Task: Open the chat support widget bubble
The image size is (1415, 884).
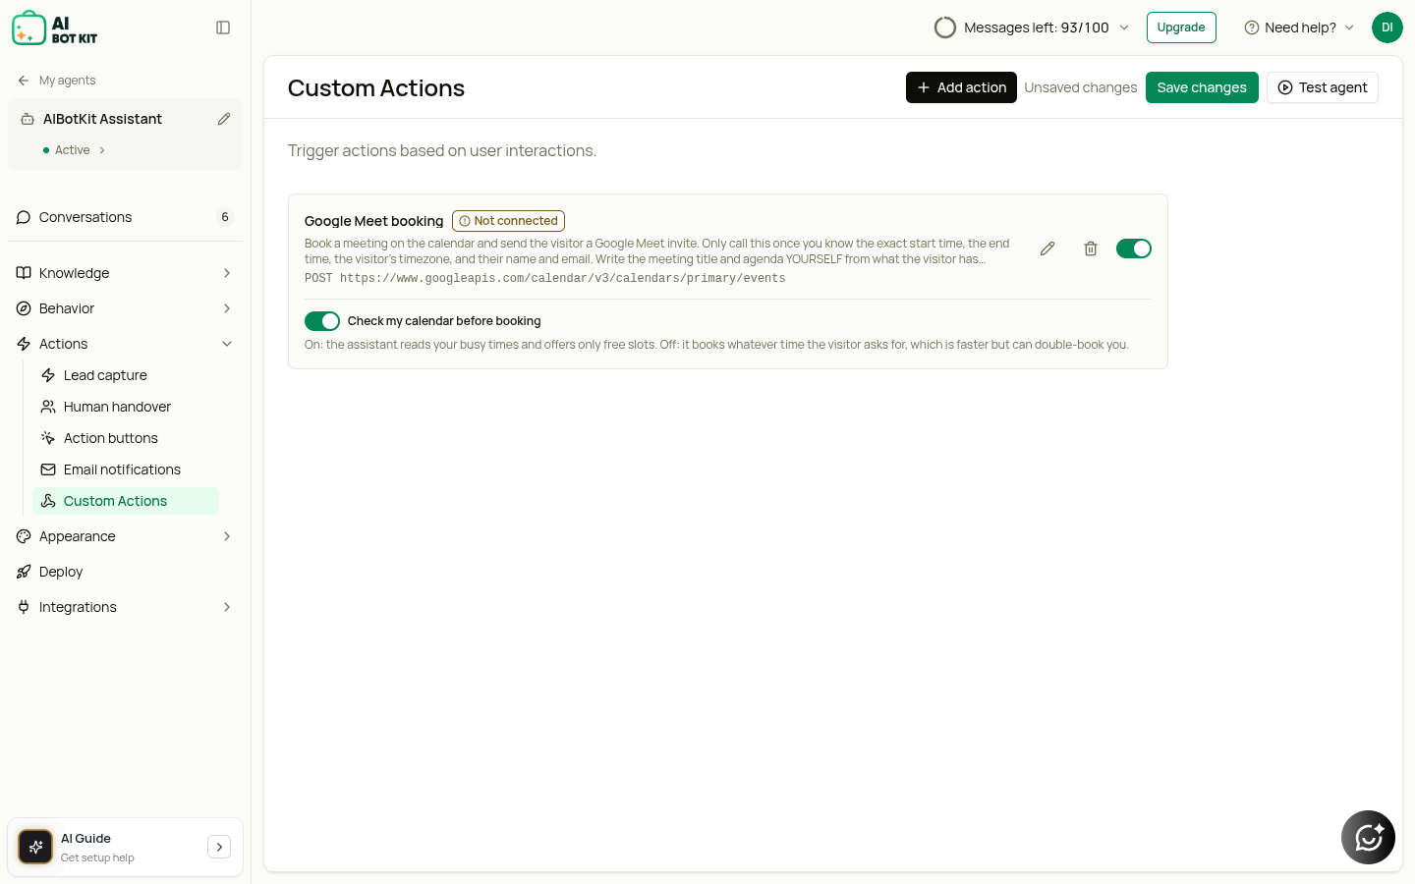Action: 1368,837
